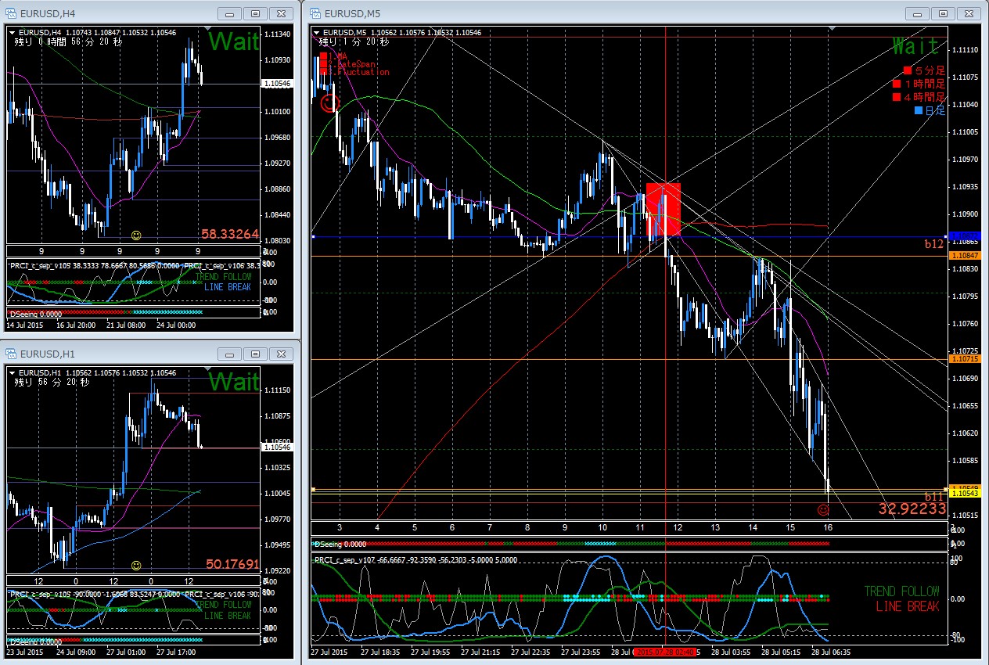989x665 pixels.
Task: Toggle the blue 日足 timeframe square
Action: click(919, 110)
